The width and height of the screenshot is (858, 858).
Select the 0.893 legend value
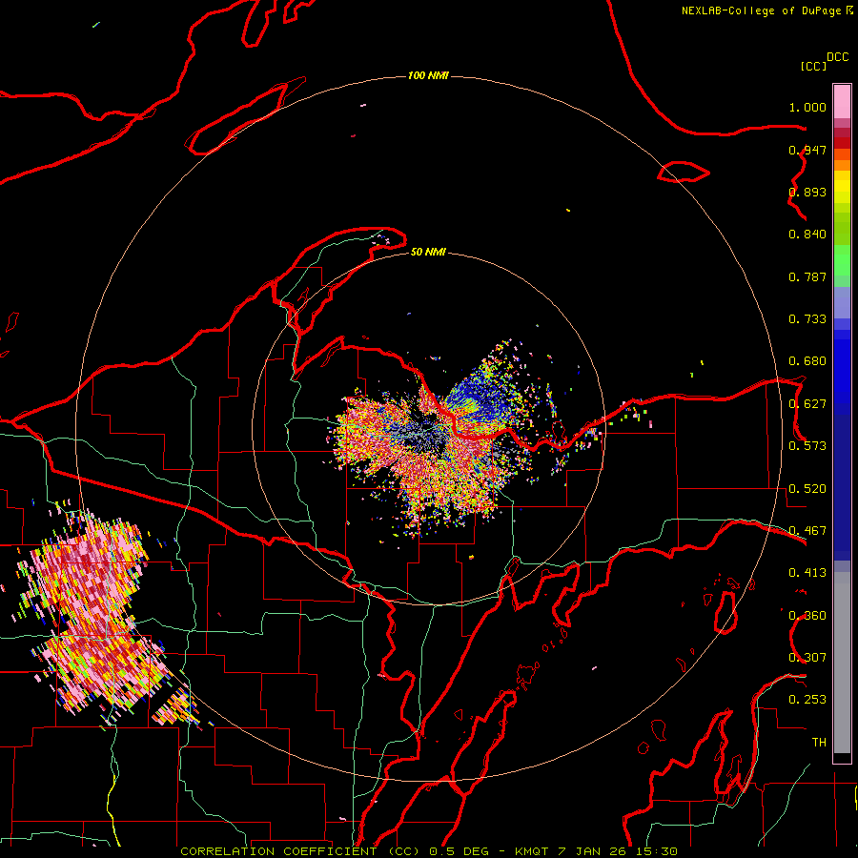pos(807,192)
